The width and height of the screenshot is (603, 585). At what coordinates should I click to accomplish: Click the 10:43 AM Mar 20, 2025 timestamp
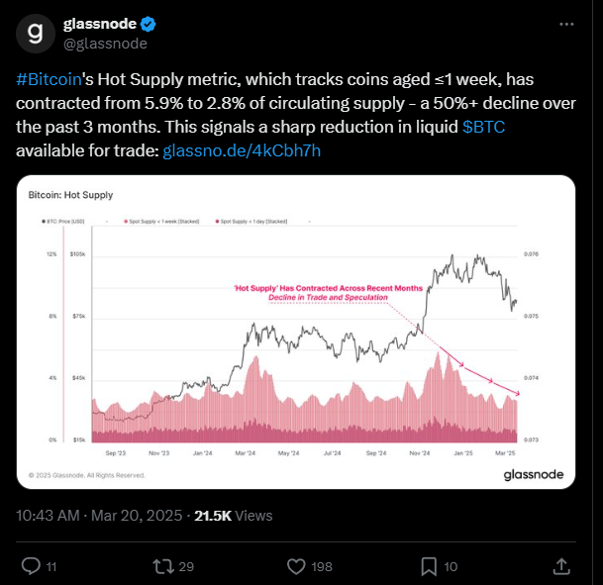click(x=99, y=516)
